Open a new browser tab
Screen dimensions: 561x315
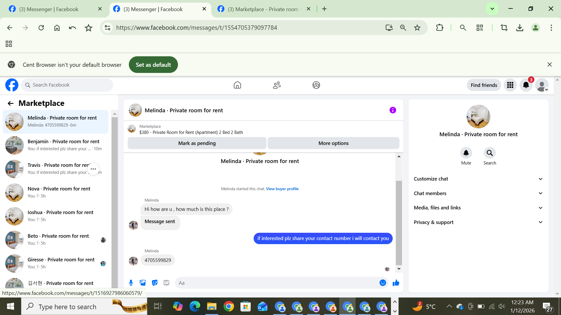(324, 9)
